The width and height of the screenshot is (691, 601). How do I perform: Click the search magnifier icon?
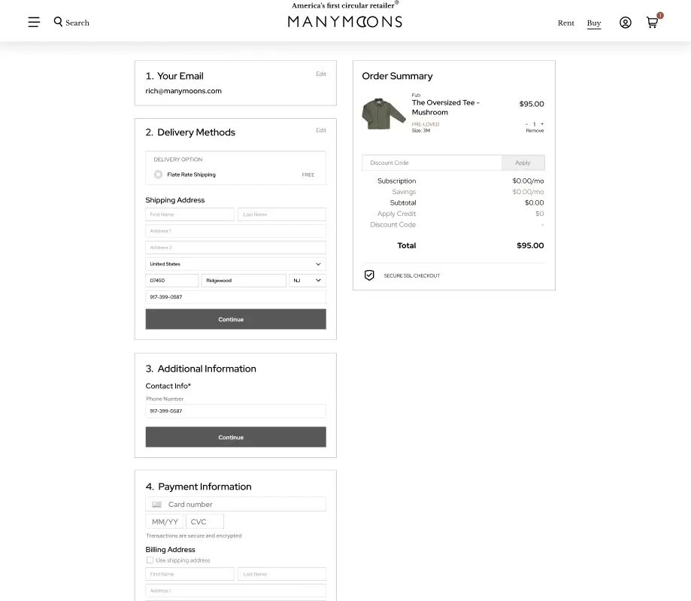(58, 22)
